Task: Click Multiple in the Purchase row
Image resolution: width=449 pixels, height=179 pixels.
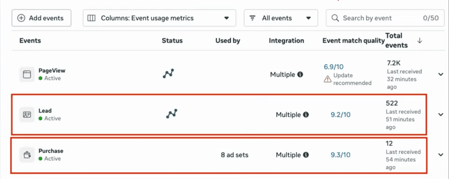Action: tap(288, 155)
